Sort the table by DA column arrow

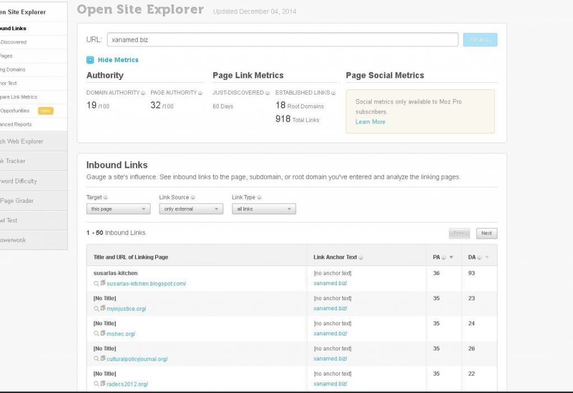point(487,258)
